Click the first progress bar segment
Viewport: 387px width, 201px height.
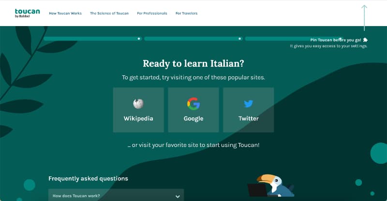[x=92, y=39]
